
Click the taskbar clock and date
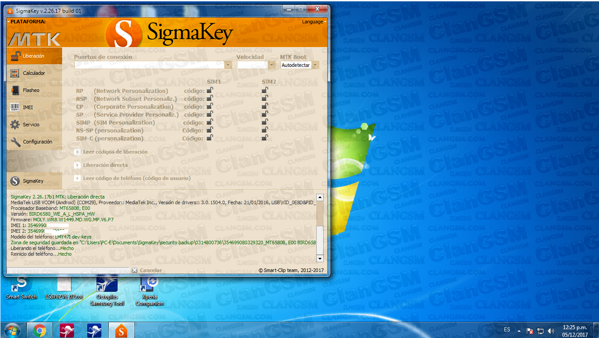[x=575, y=331]
